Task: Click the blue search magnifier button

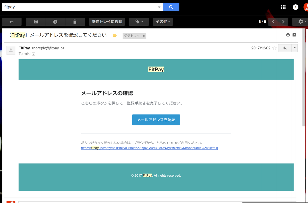Action: click(171, 7)
